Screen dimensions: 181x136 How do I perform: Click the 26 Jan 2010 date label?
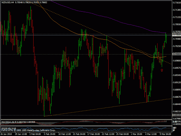click(x=6, y=134)
